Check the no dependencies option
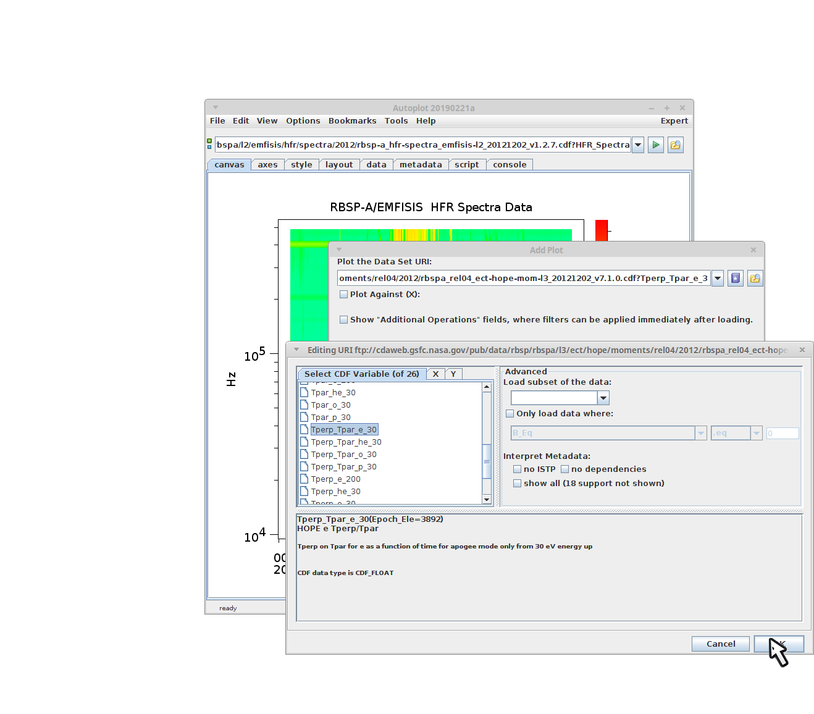 [x=564, y=469]
